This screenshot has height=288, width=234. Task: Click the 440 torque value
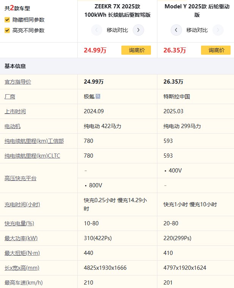[88, 253]
